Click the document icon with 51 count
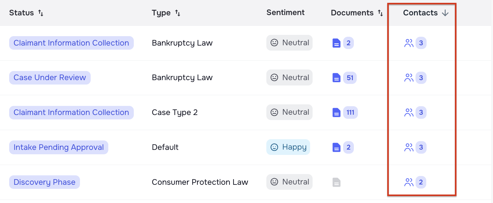 [337, 77]
